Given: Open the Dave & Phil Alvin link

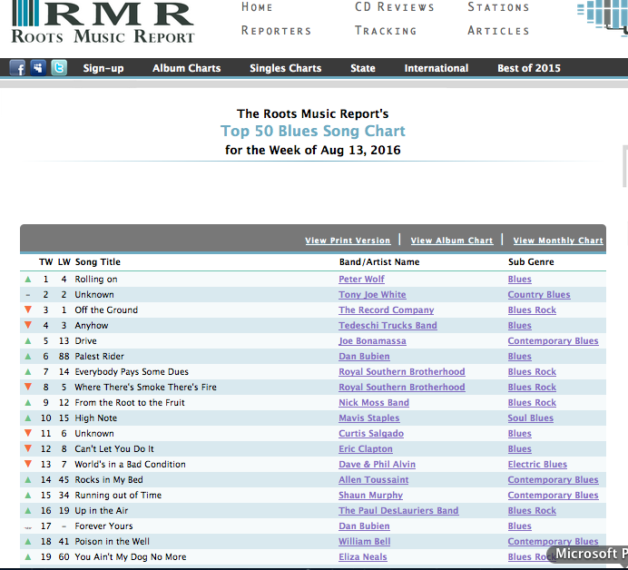Looking at the screenshot, I should tap(378, 464).
